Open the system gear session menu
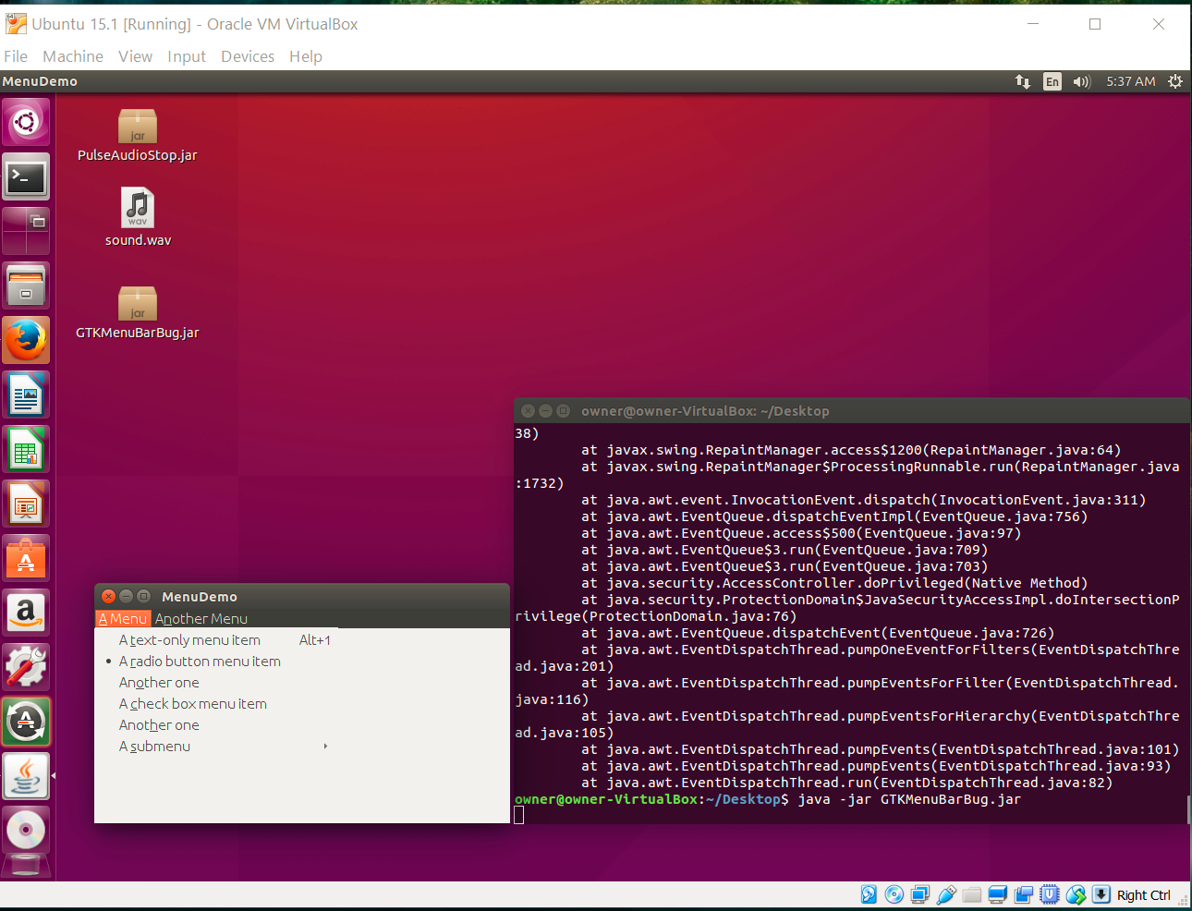This screenshot has width=1192, height=911. (x=1174, y=81)
